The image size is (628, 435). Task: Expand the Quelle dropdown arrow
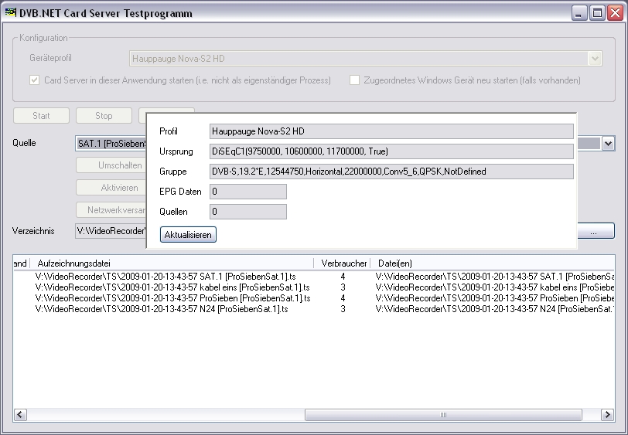608,144
